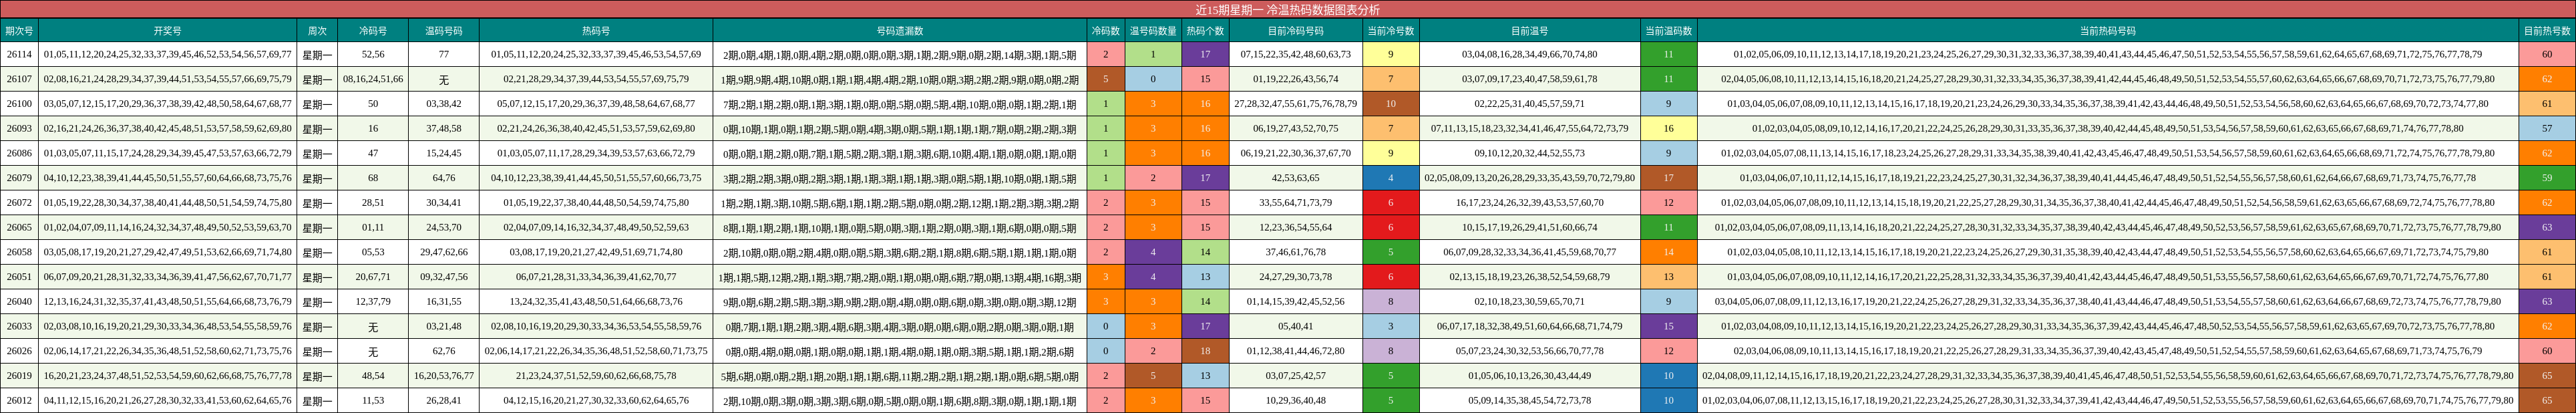The image size is (2576, 413).
Task: Click the green hot total '59' in row 26079
Action: (2546, 178)
